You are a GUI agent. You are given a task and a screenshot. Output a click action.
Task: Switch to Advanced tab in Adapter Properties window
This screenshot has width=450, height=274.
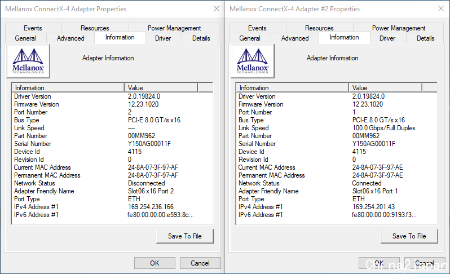click(70, 38)
